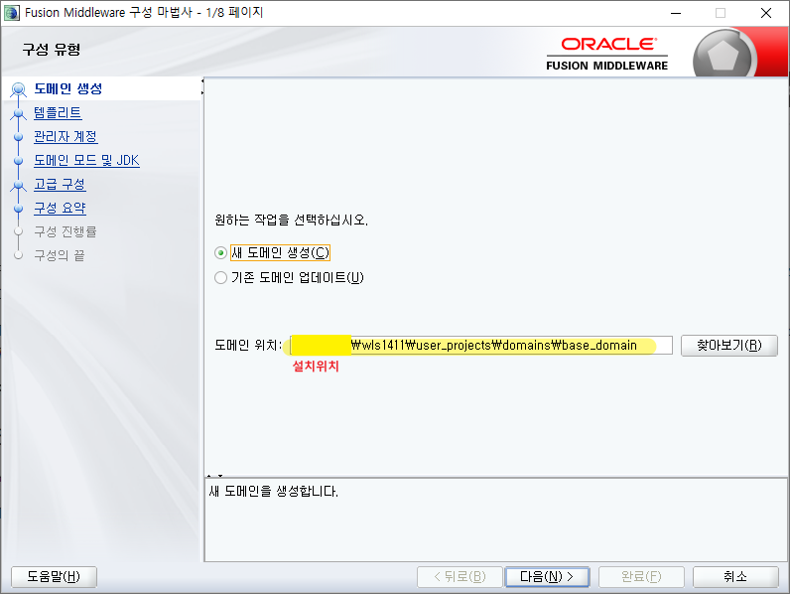Click the 도메인 위치: label

pyautogui.click(x=248, y=346)
